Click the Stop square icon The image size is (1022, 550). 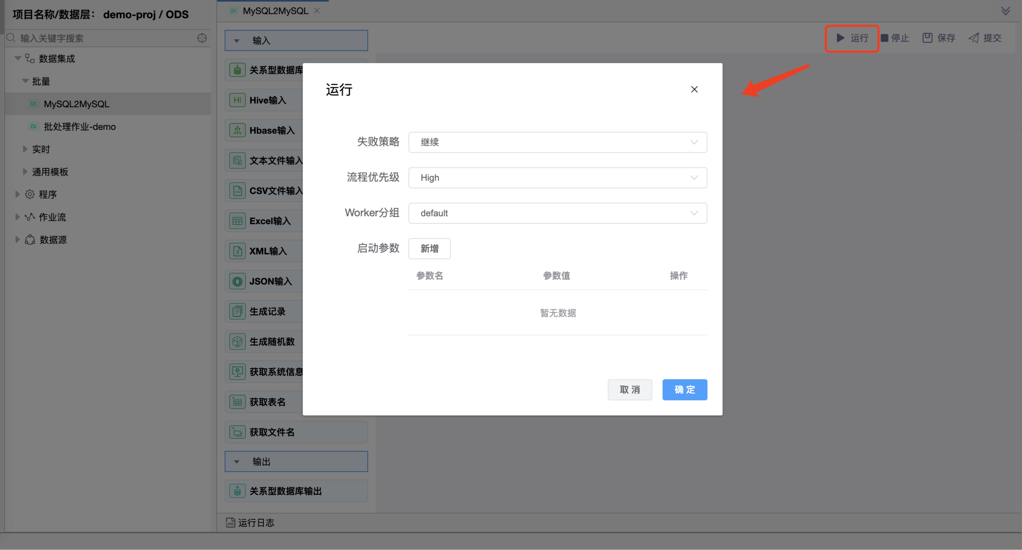coord(884,38)
